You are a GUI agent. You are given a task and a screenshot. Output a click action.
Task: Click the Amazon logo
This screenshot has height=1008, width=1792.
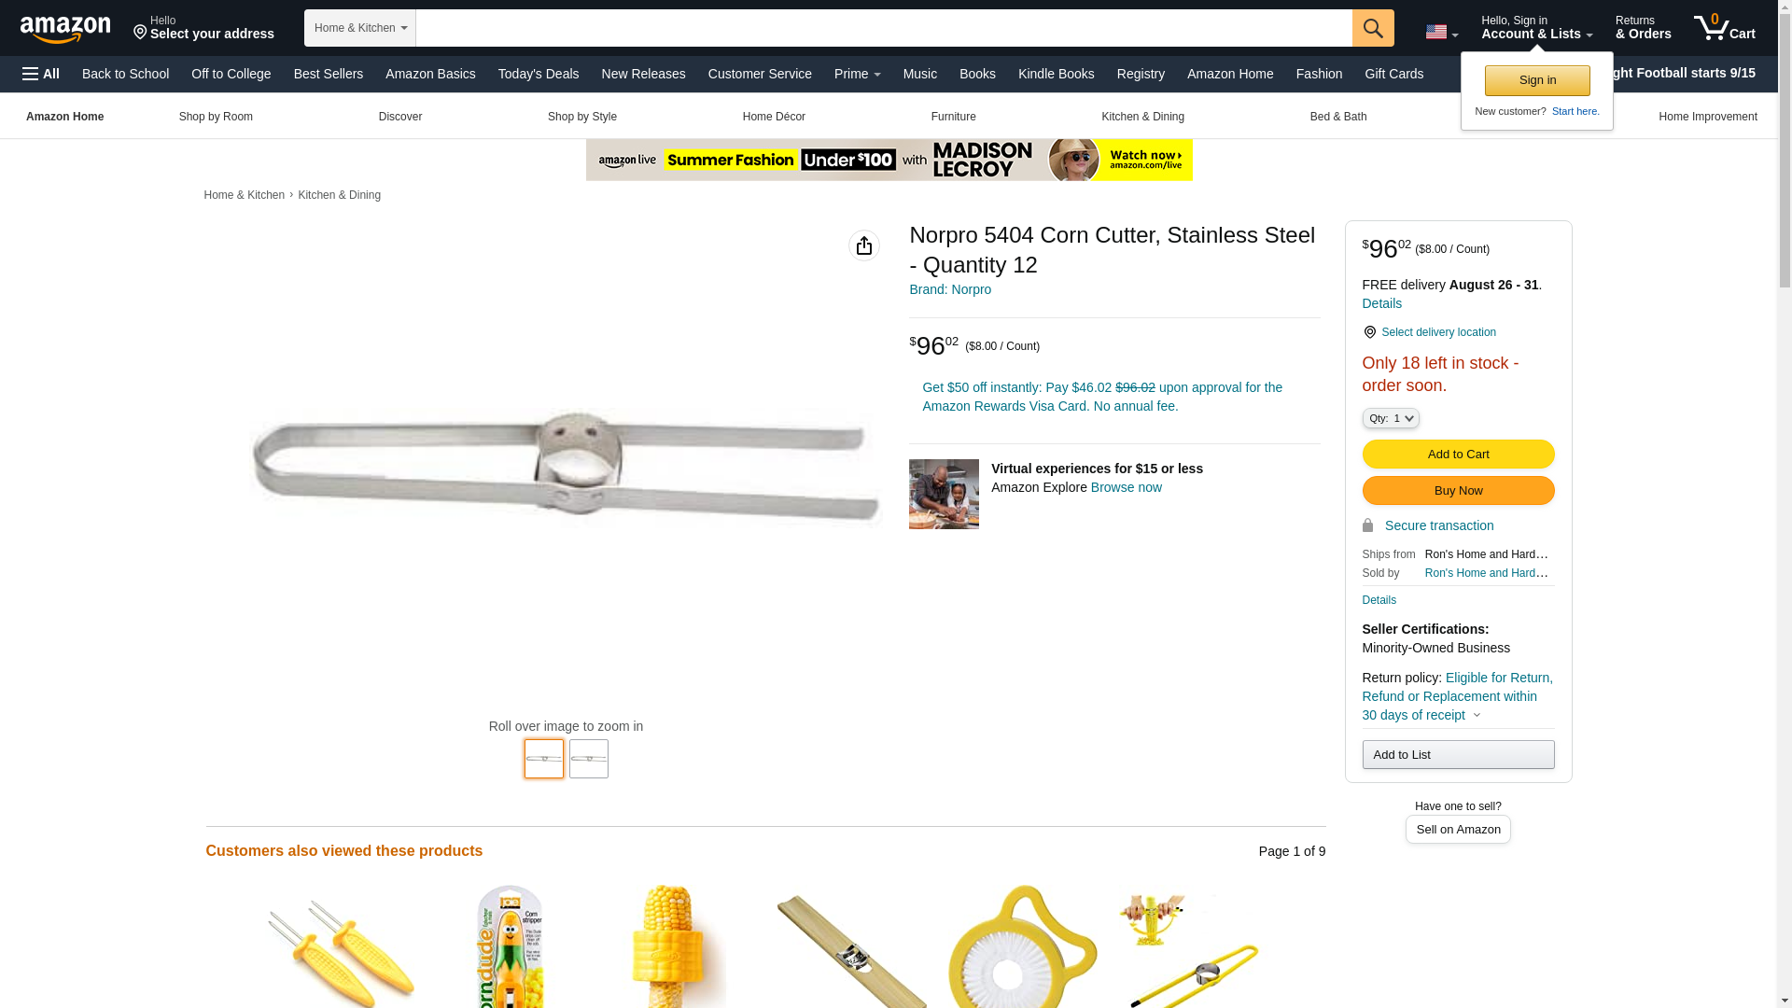pos(65,29)
